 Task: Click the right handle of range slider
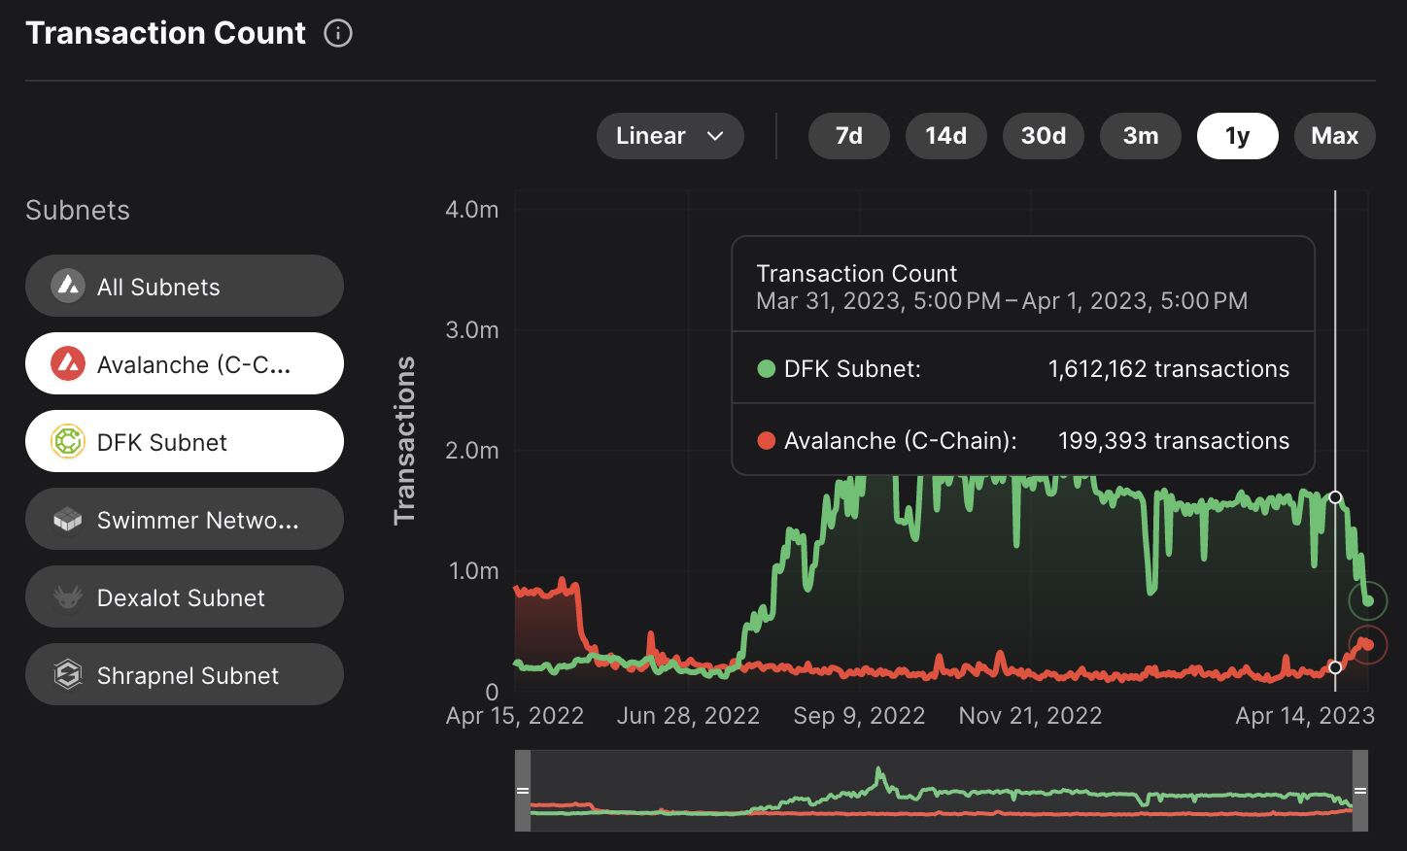tap(1360, 791)
